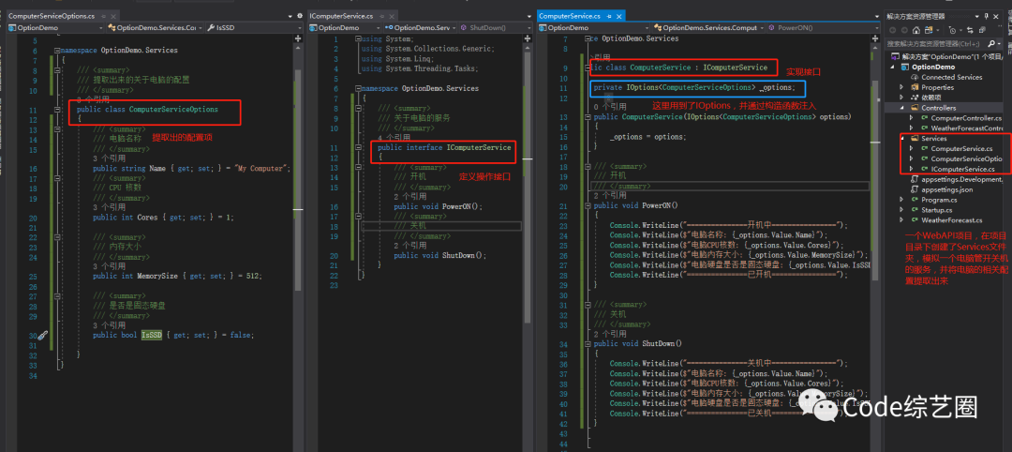The width and height of the screenshot is (1012, 452).
Task: Select ComputerService.cs in Solution Explorer tree
Action: click(x=961, y=148)
